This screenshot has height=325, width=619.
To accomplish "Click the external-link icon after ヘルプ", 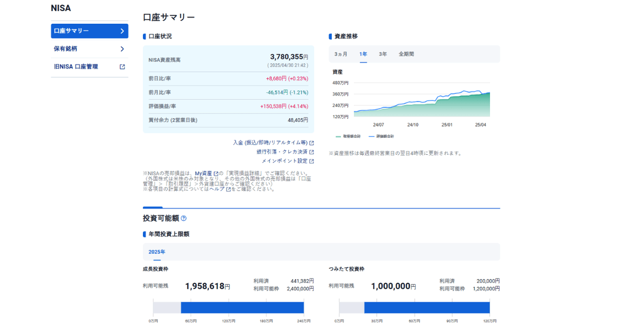I will pos(228,189).
